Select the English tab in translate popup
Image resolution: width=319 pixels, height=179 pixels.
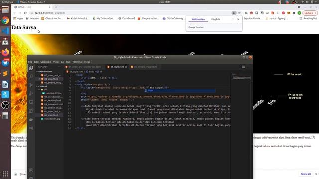(215, 19)
